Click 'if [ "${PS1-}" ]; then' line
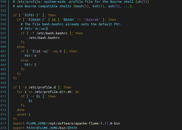Image resolution: width=182 pixels, height=130 pixels. [34, 15]
